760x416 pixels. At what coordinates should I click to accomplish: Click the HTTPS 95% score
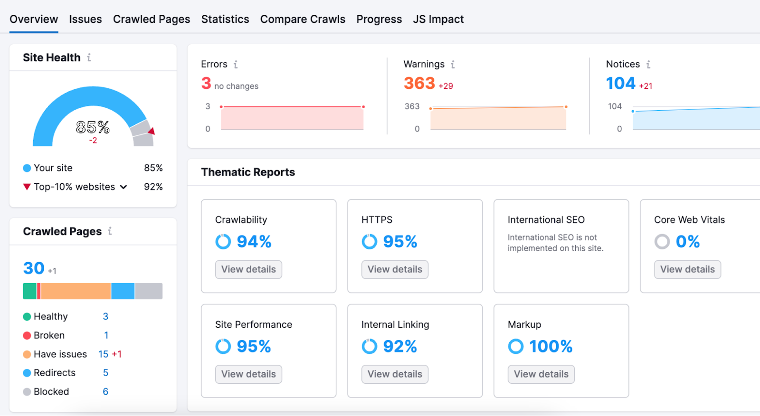(400, 242)
